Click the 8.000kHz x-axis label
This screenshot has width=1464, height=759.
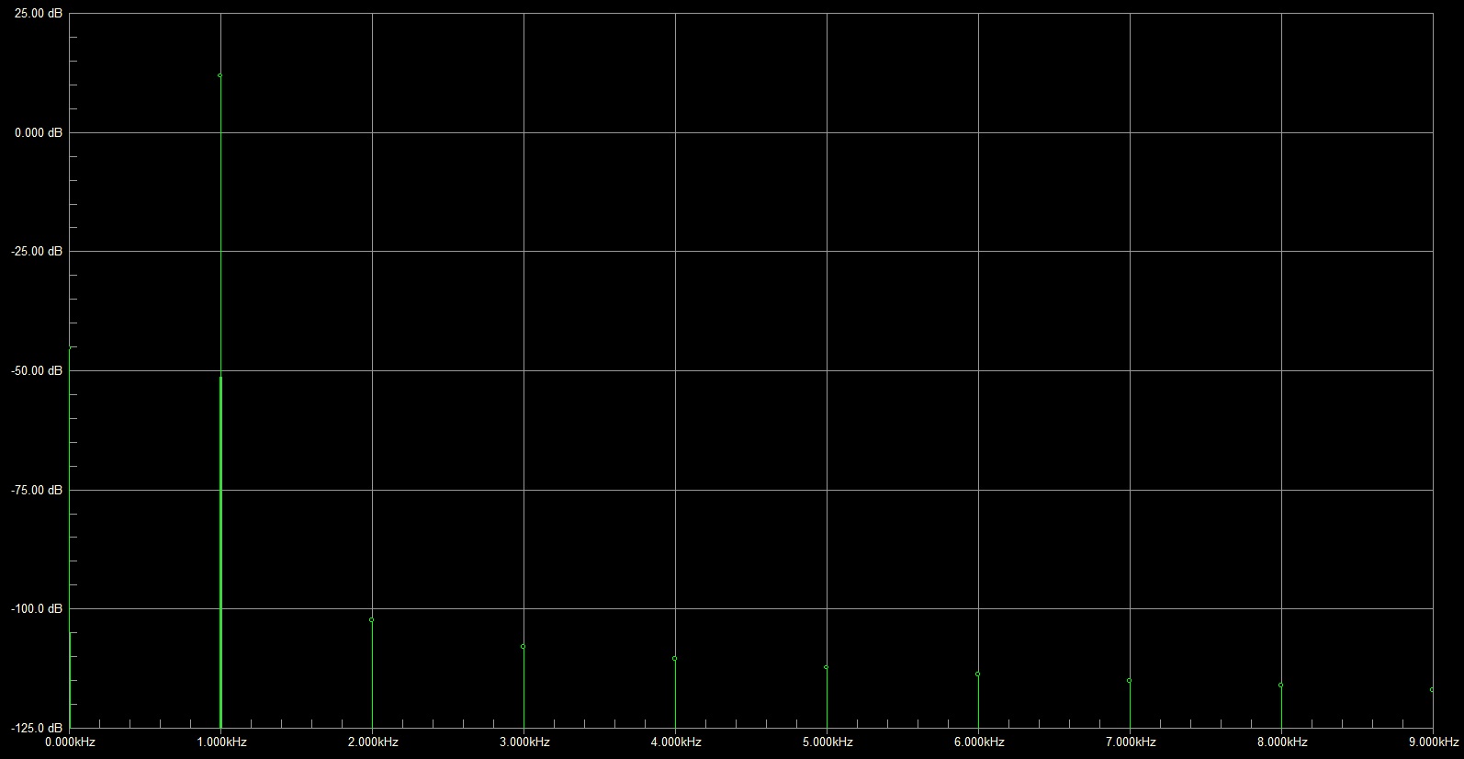coord(1281,742)
